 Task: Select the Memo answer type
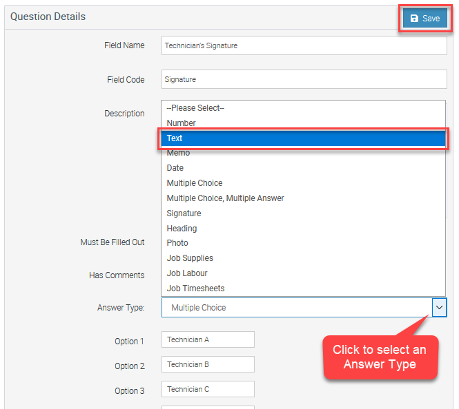pyautogui.click(x=303, y=153)
